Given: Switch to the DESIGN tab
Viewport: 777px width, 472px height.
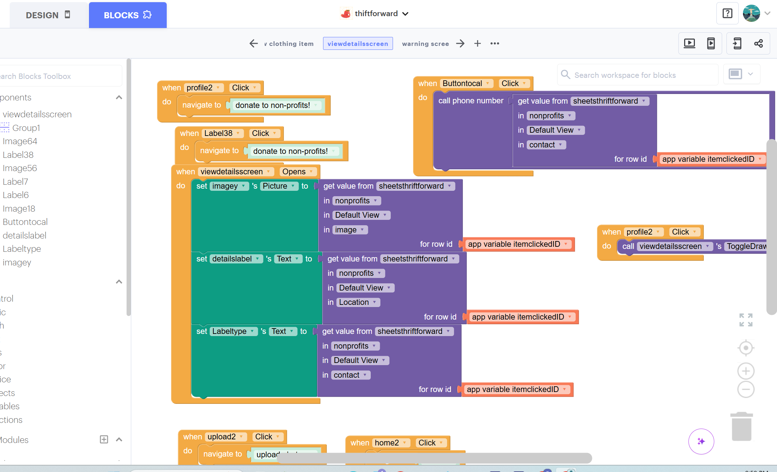Looking at the screenshot, I should (48, 15).
